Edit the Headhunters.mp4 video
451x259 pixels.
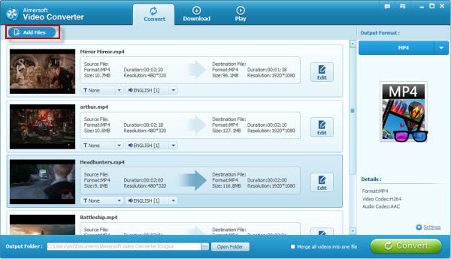point(321,182)
